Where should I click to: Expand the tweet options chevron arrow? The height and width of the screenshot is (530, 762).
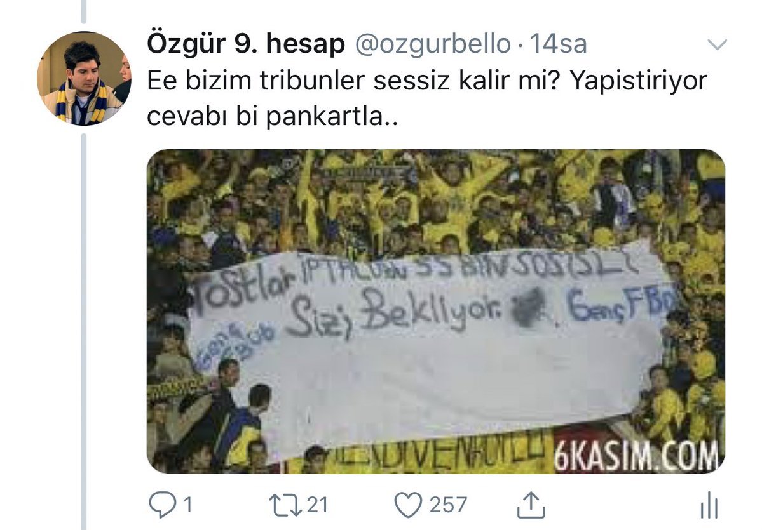[x=717, y=44]
